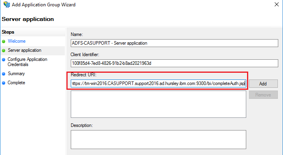Click the "Redirect URI:" label
This screenshot has height=155, width=283.
point(83,75)
